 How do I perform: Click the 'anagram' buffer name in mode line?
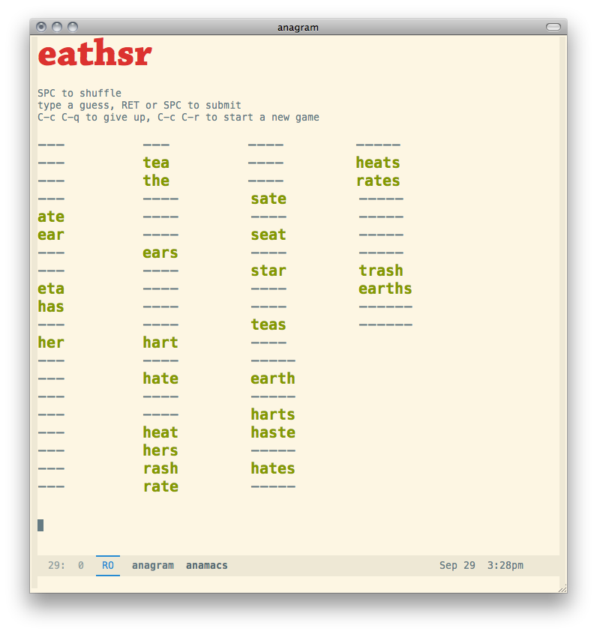click(152, 565)
